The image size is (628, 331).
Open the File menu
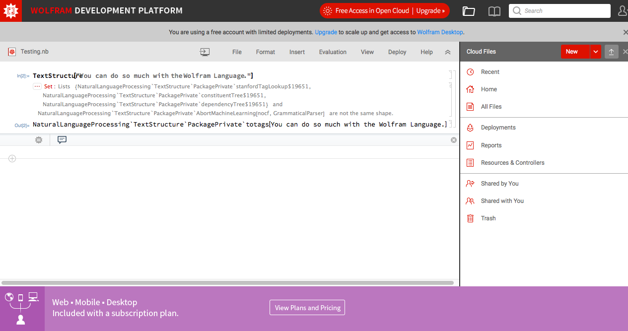click(237, 52)
